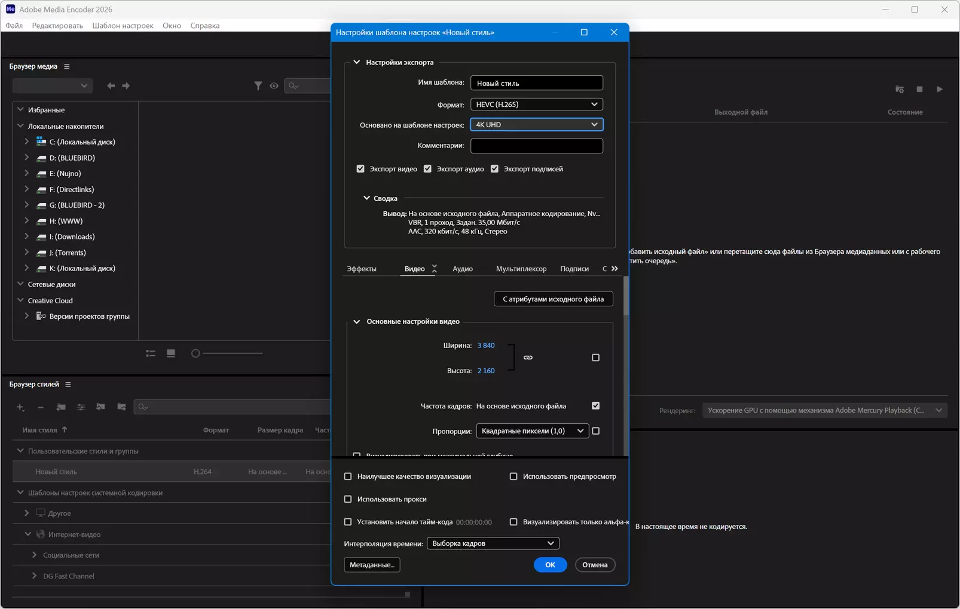Start the encoding queue
This screenshot has width=960, height=609.
pos(940,89)
